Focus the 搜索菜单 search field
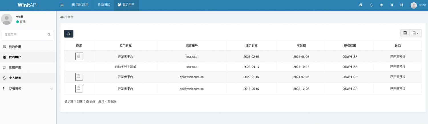 [x=24, y=35]
